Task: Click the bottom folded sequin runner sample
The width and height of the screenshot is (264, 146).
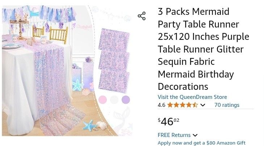Action: (x=114, y=81)
